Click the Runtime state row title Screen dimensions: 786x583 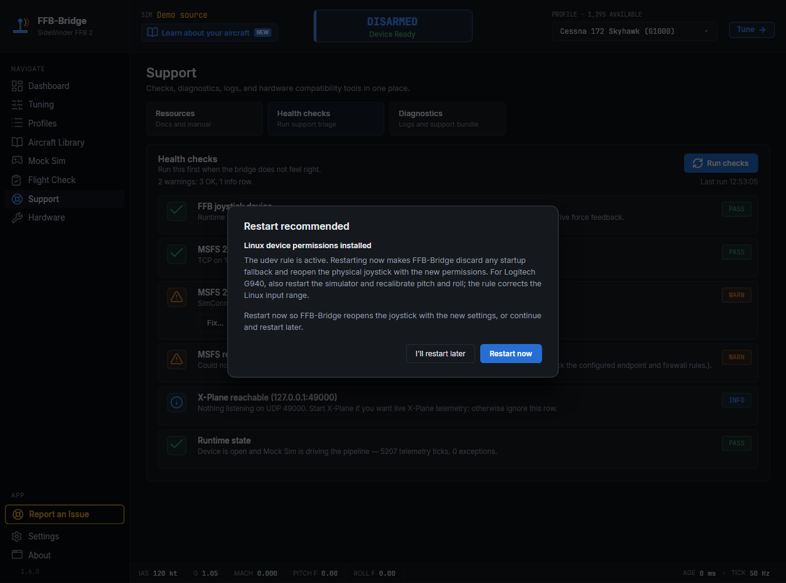click(x=224, y=440)
